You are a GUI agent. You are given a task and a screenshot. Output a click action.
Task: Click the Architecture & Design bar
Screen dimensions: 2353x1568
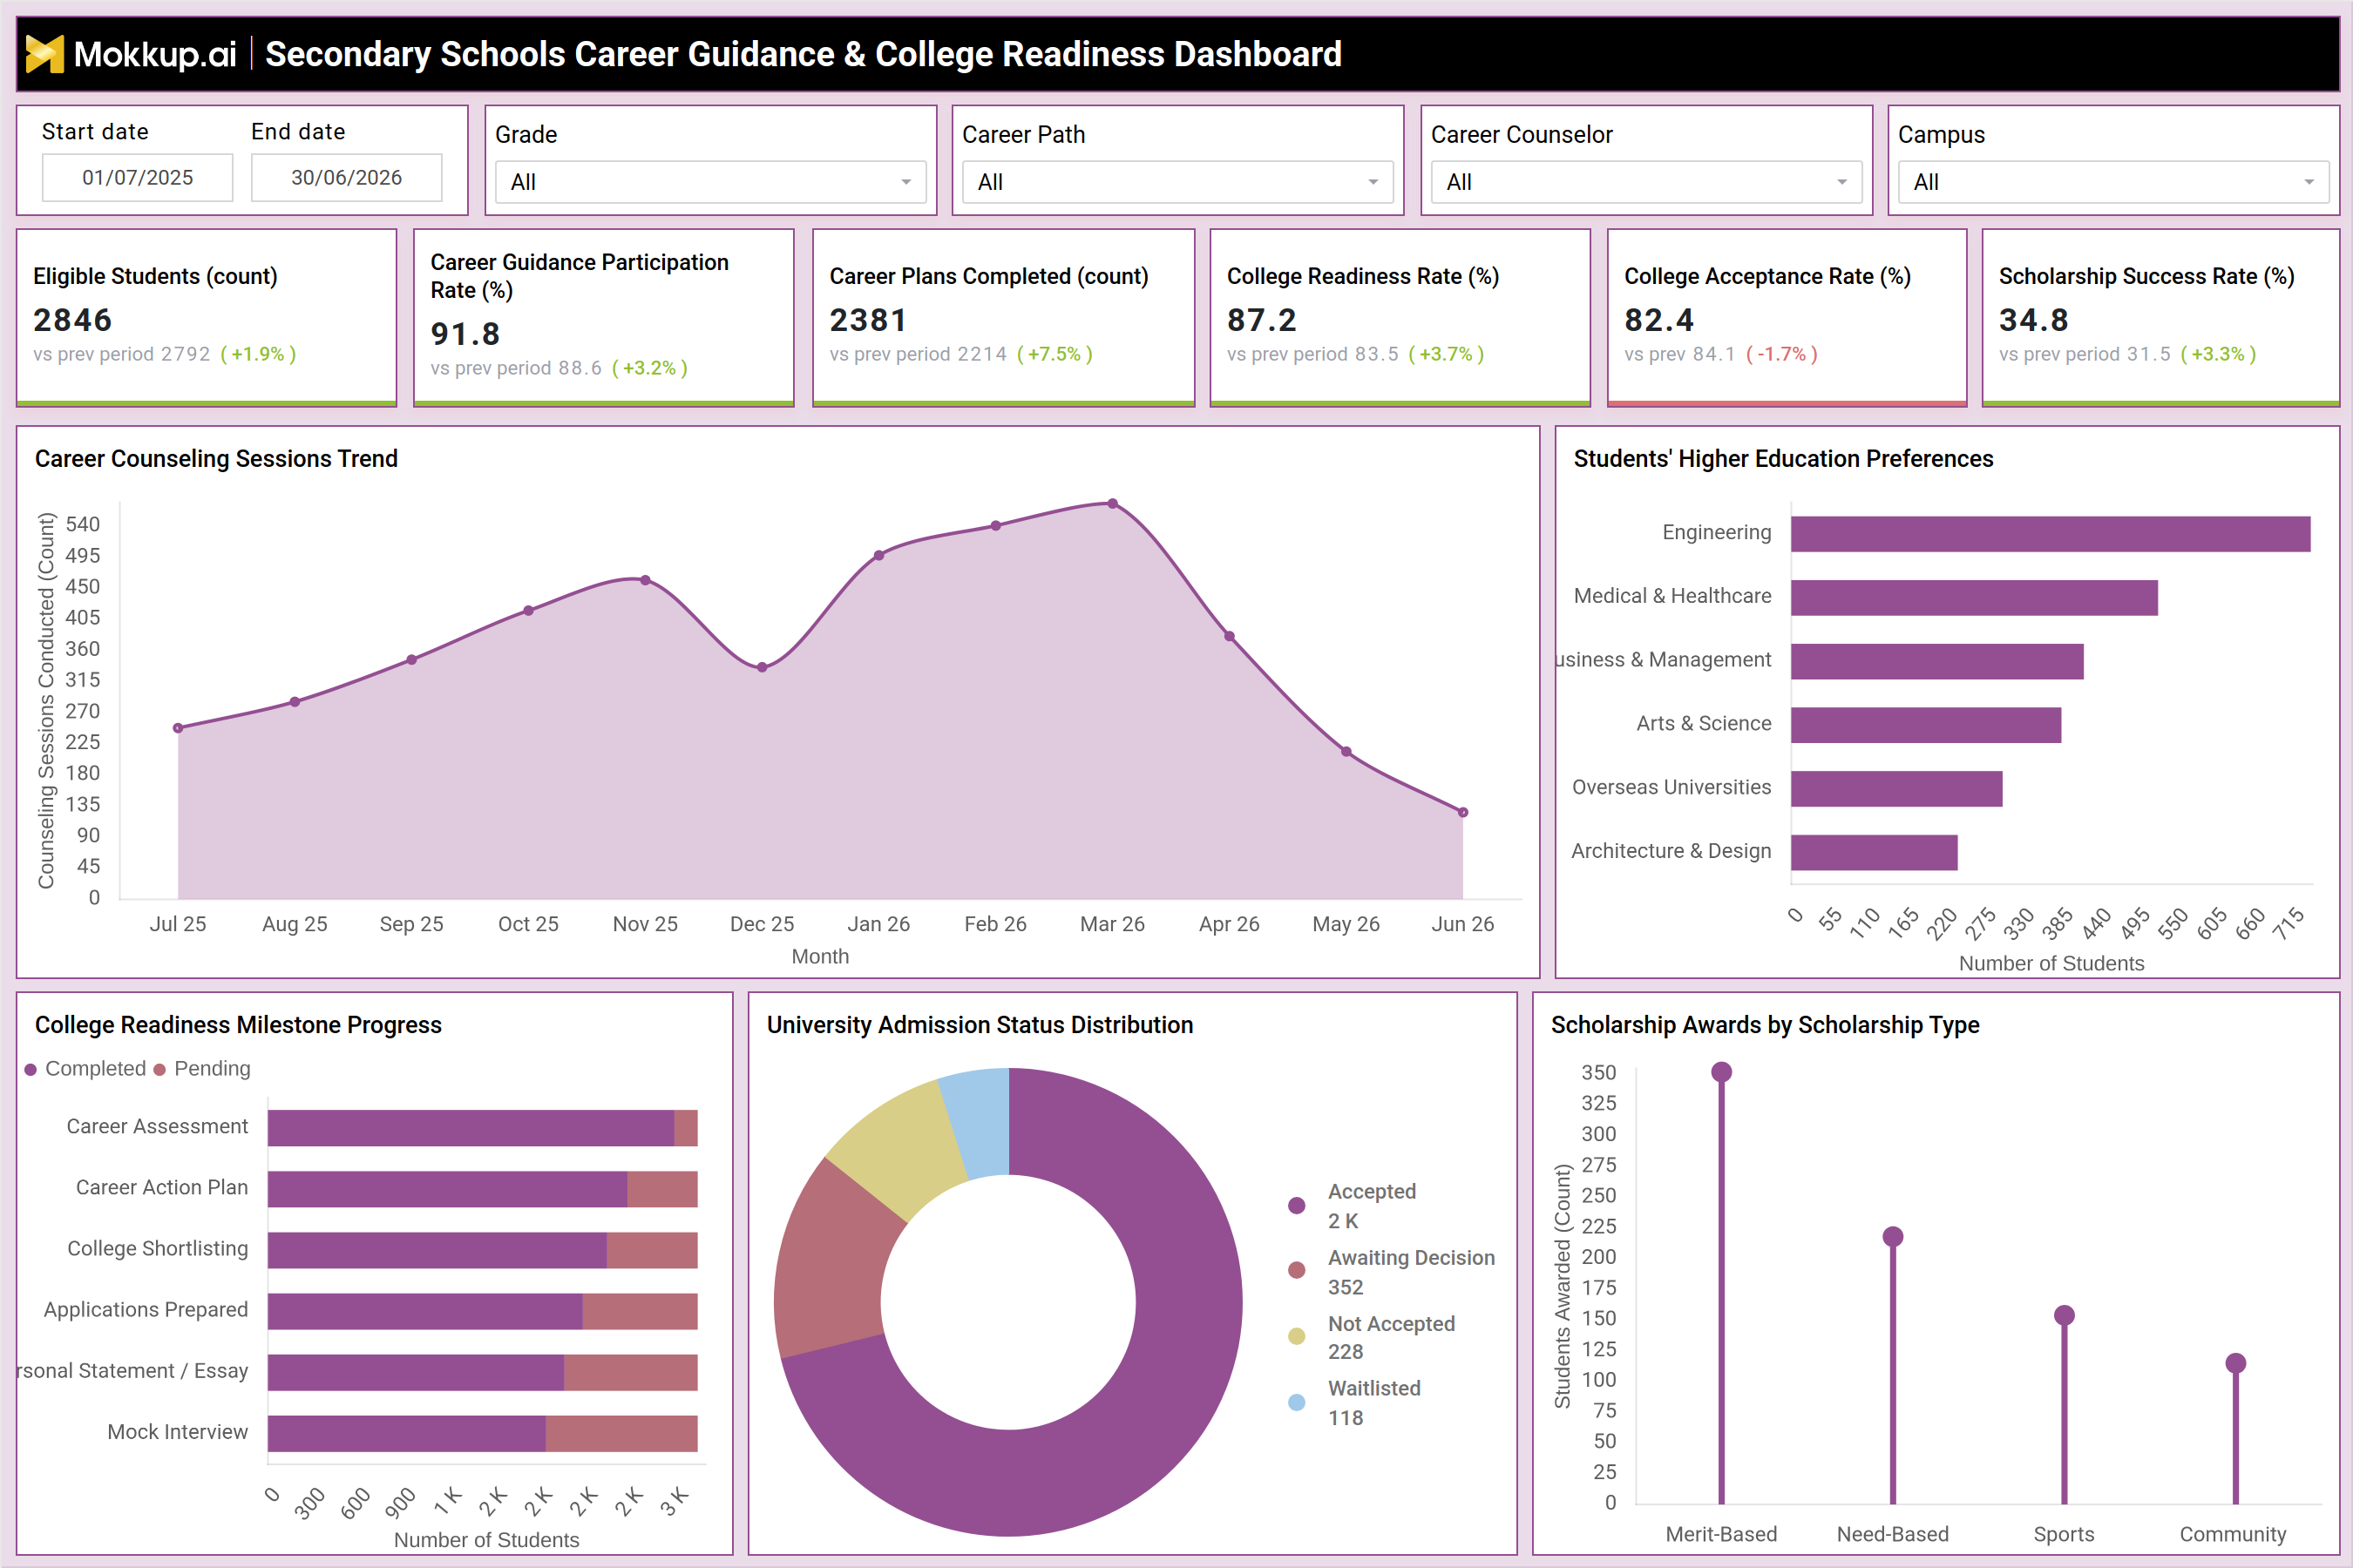pos(1875,853)
